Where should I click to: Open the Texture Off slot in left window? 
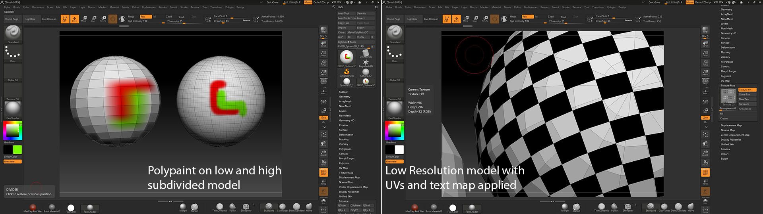(x=13, y=92)
